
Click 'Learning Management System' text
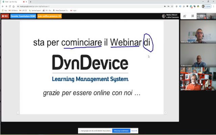tap(90, 79)
